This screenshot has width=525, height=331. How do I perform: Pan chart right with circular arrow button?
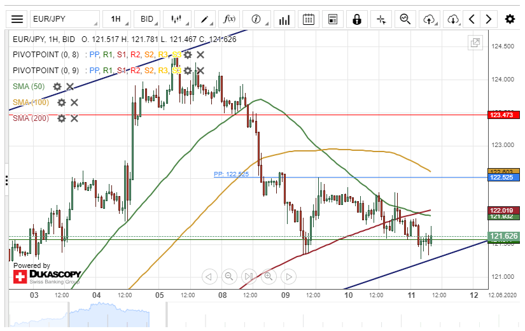click(289, 277)
